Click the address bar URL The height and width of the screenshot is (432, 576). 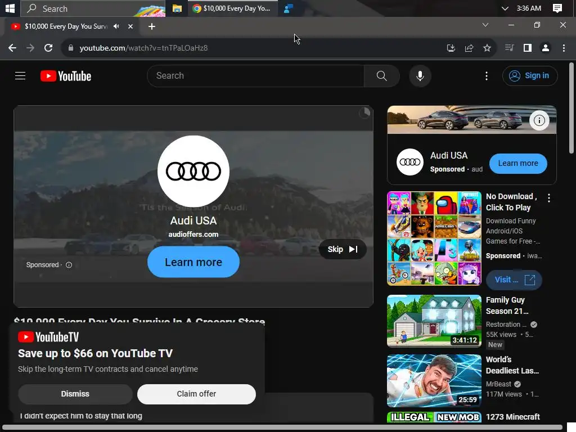coord(143,48)
